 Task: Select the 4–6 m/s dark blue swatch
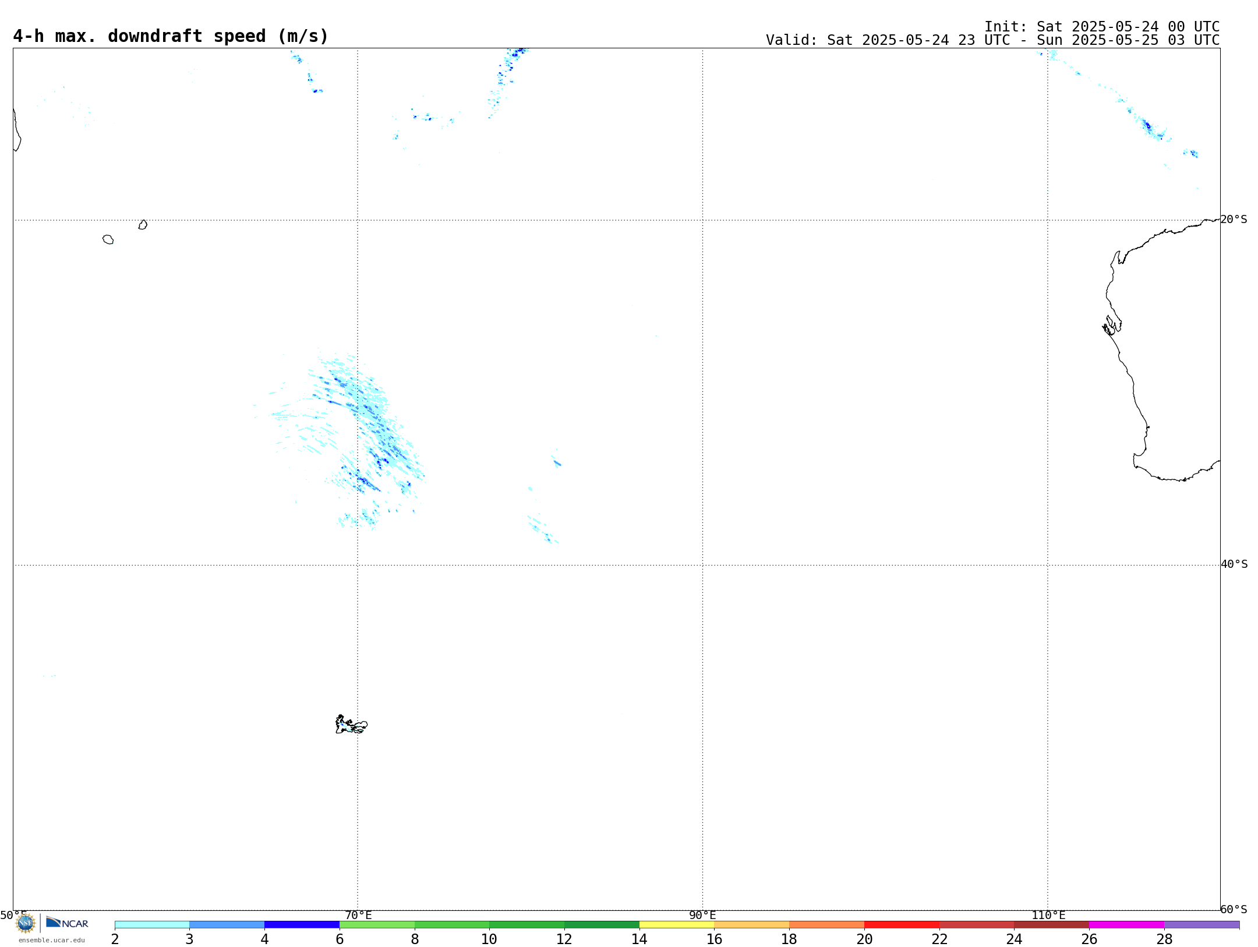(302, 925)
